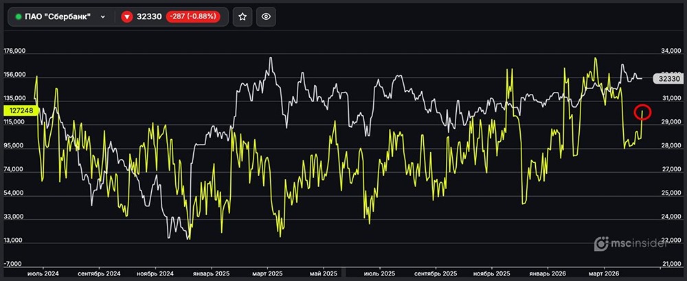The height and width of the screenshot is (281, 687).
Task: Click the ноябрь 2024 date label
Action: pyautogui.click(x=155, y=273)
